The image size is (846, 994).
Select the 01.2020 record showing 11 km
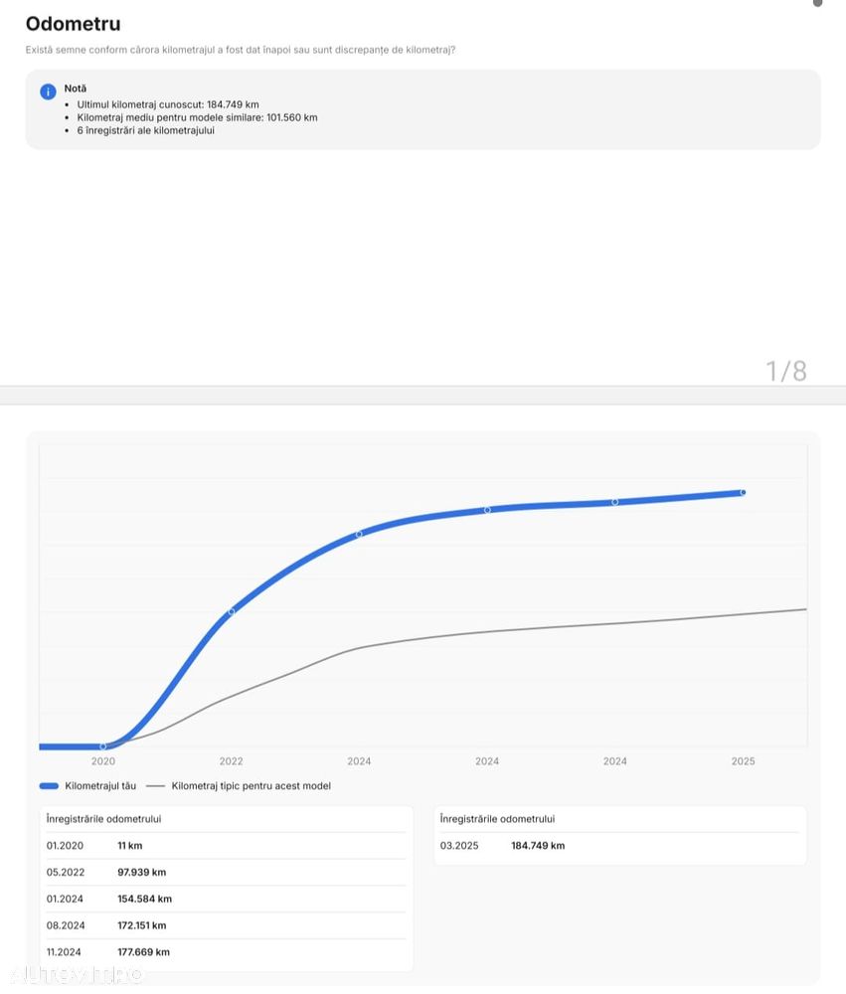(226, 846)
